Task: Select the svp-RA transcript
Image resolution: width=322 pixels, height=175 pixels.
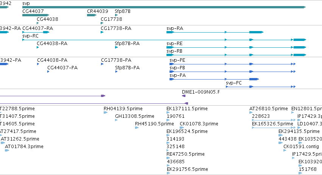Action: click(x=215, y=32)
